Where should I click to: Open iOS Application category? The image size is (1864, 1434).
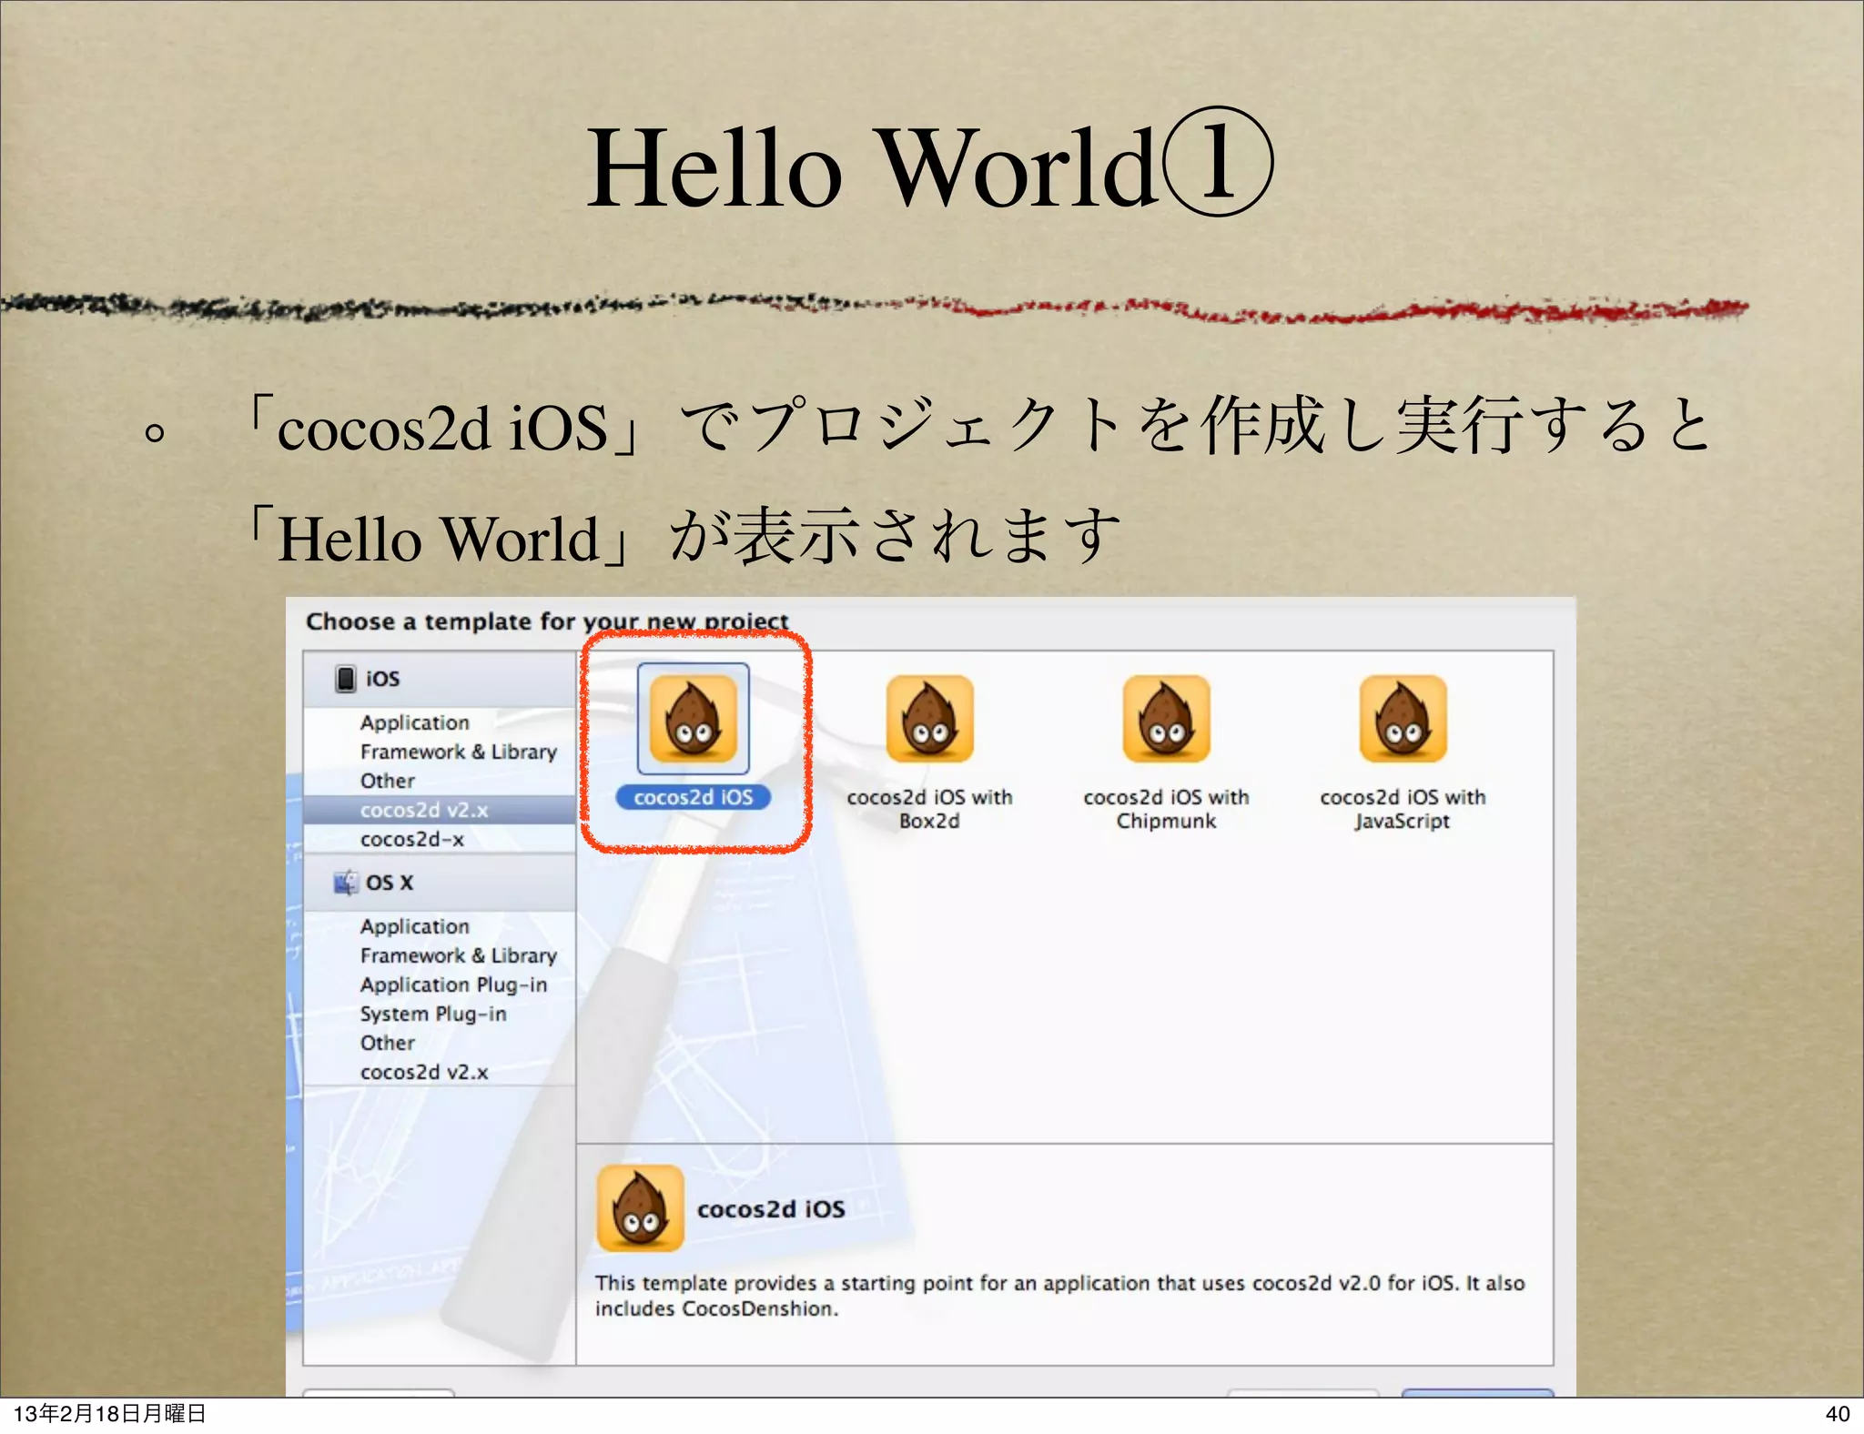pos(415,722)
